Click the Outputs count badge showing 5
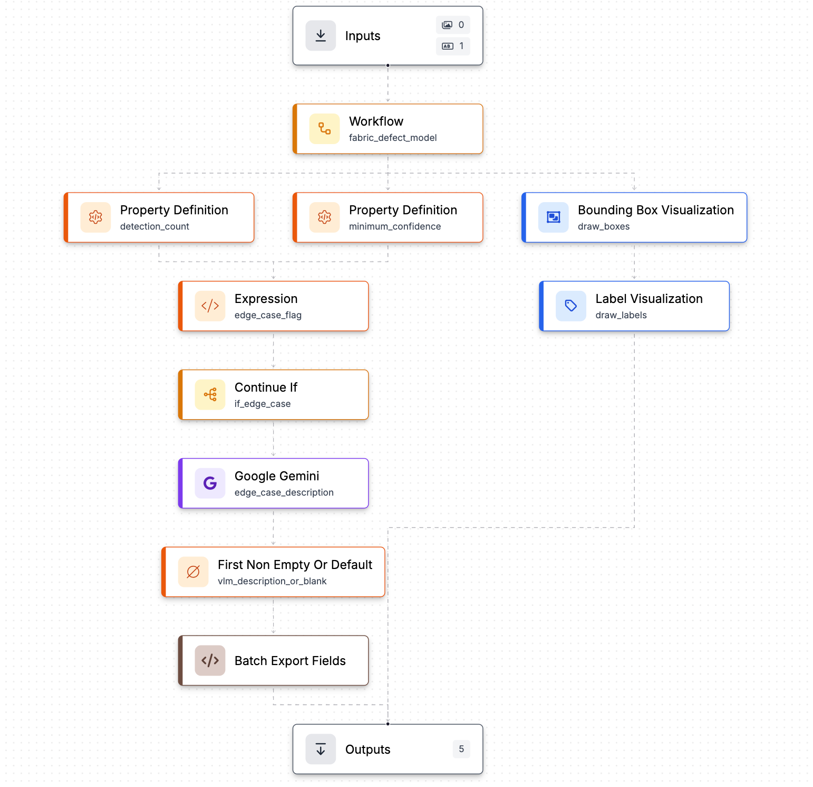The height and width of the screenshot is (787, 813). [461, 749]
